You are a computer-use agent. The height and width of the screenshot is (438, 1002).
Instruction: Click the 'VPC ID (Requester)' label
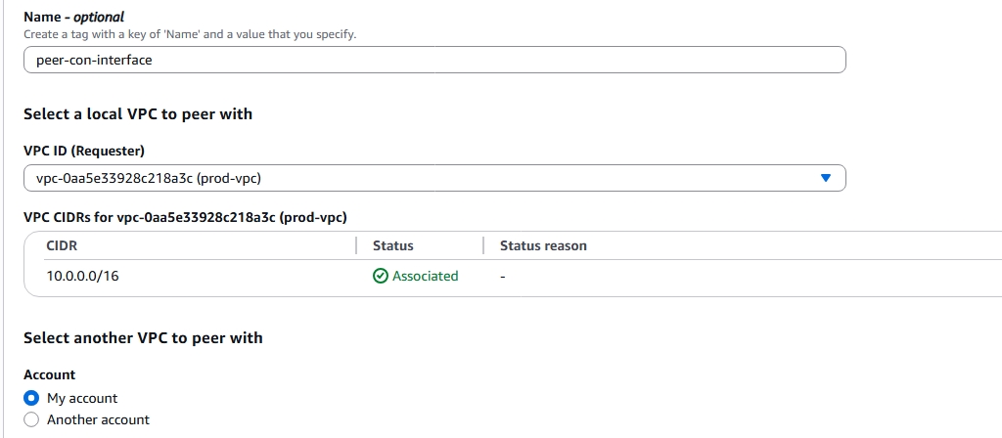pos(83,152)
